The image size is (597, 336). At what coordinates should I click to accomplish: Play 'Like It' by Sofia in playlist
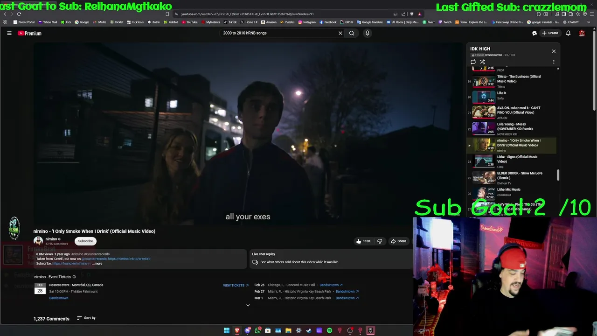coord(512,97)
